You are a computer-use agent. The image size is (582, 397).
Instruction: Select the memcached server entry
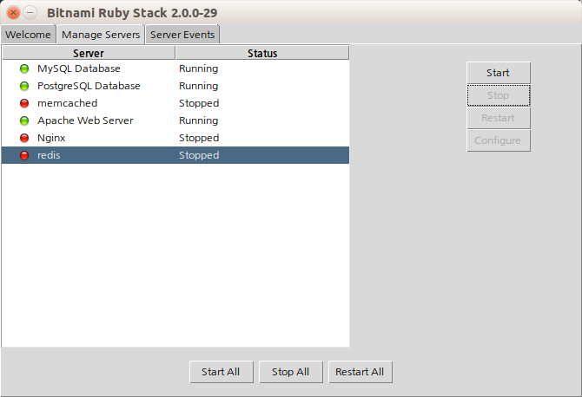pos(175,103)
